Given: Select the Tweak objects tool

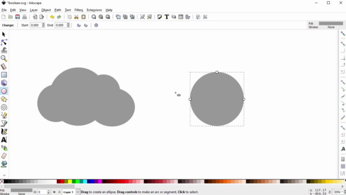Looking at the screenshot, I should tap(4, 50).
